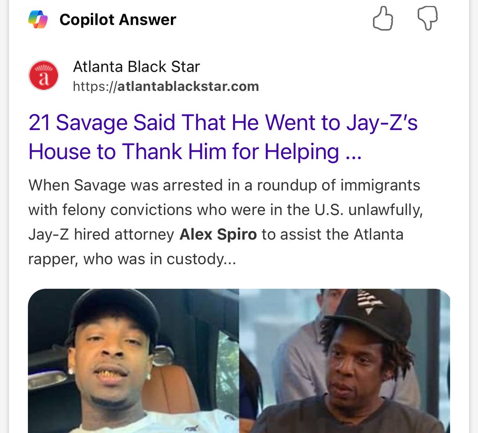Mark the answer with thumbs down
The width and height of the screenshot is (478, 433).
427,19
